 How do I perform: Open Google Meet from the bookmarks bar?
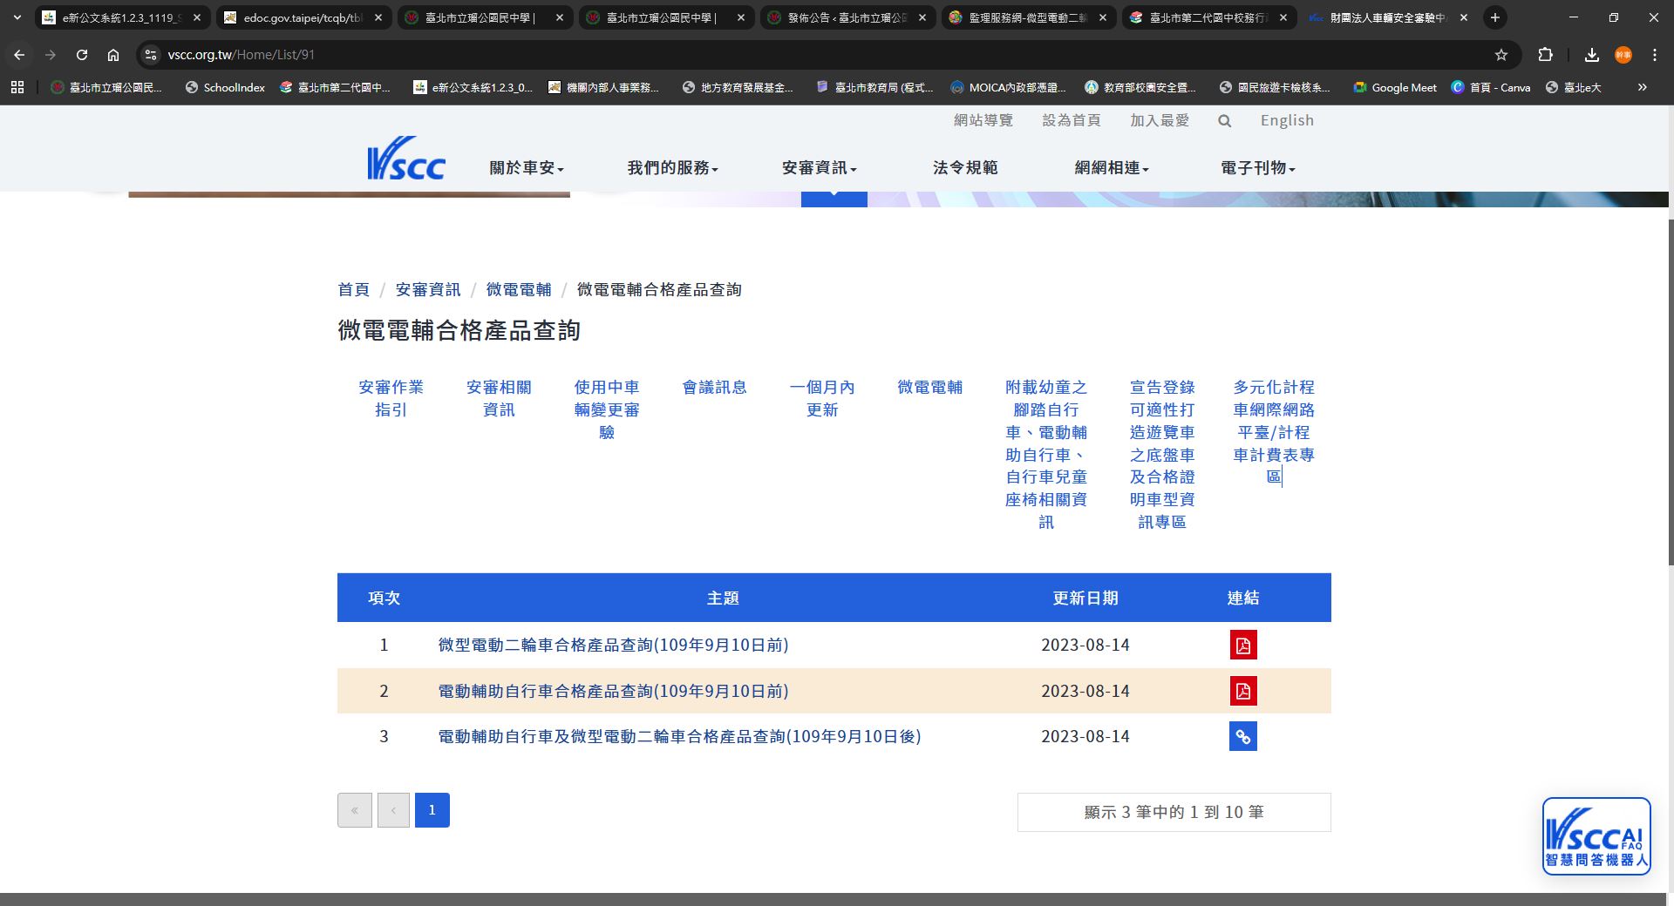(1393, 87)
